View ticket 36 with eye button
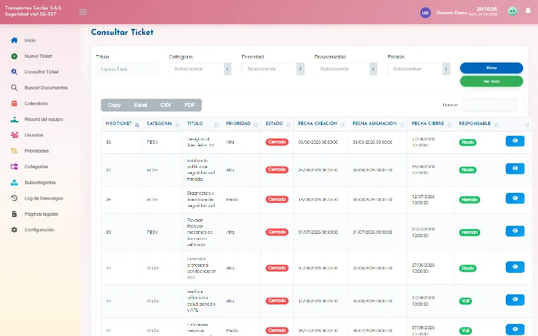The image size is (538, 336). coord(515,141)
